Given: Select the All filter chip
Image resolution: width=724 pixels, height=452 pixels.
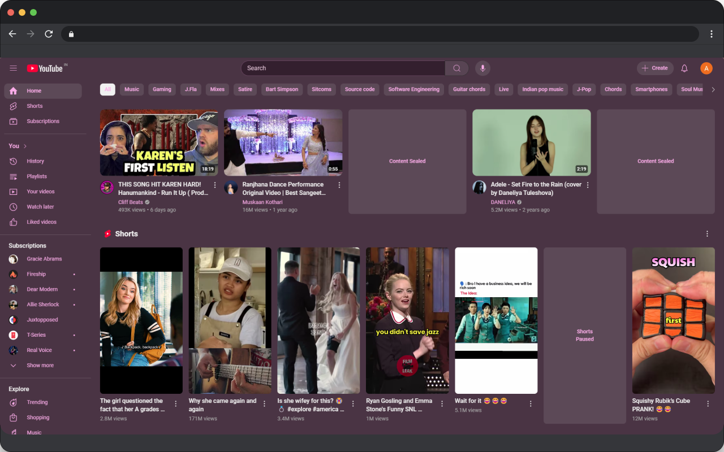Looking at the screenshot, I should [x=107, y=89].
